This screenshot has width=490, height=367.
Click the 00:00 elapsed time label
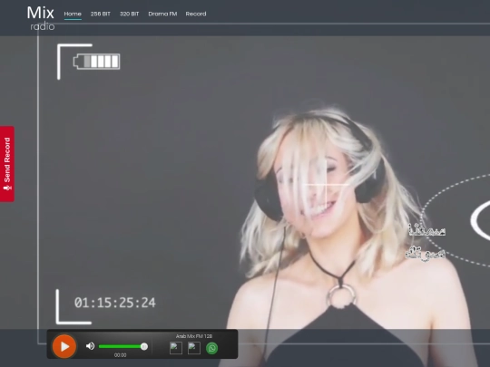pyautogui.click(x=121, y=355)
